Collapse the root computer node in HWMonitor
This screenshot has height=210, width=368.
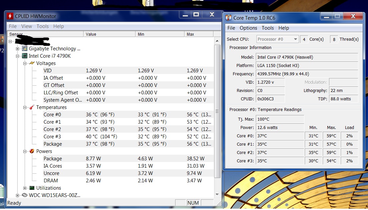[10, 41]
